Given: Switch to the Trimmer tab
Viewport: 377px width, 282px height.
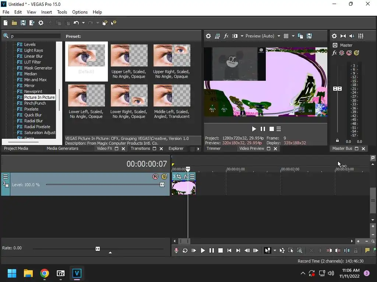Looking at the screenshot, I should coord(214,148).
